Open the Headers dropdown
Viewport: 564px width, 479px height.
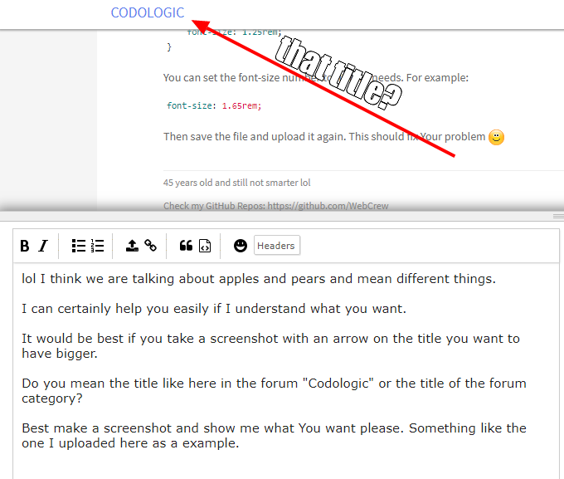click(276, 245)
